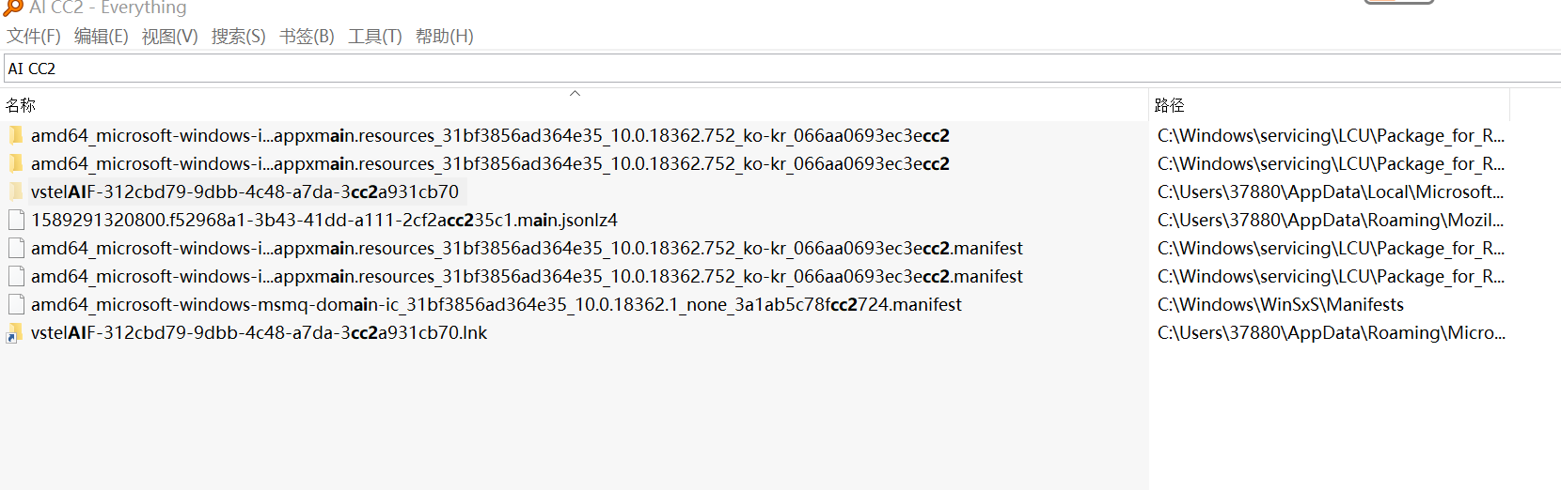Click the folder icon beside vstelAIF-312cbd79 folder
Screen dimensions: 1561x490
[15, 191]
